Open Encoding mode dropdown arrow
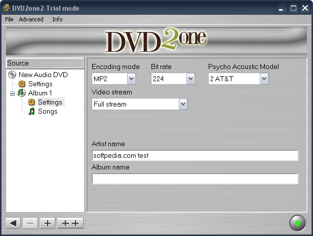Viewport: 313px width, 236px height. 131,79
